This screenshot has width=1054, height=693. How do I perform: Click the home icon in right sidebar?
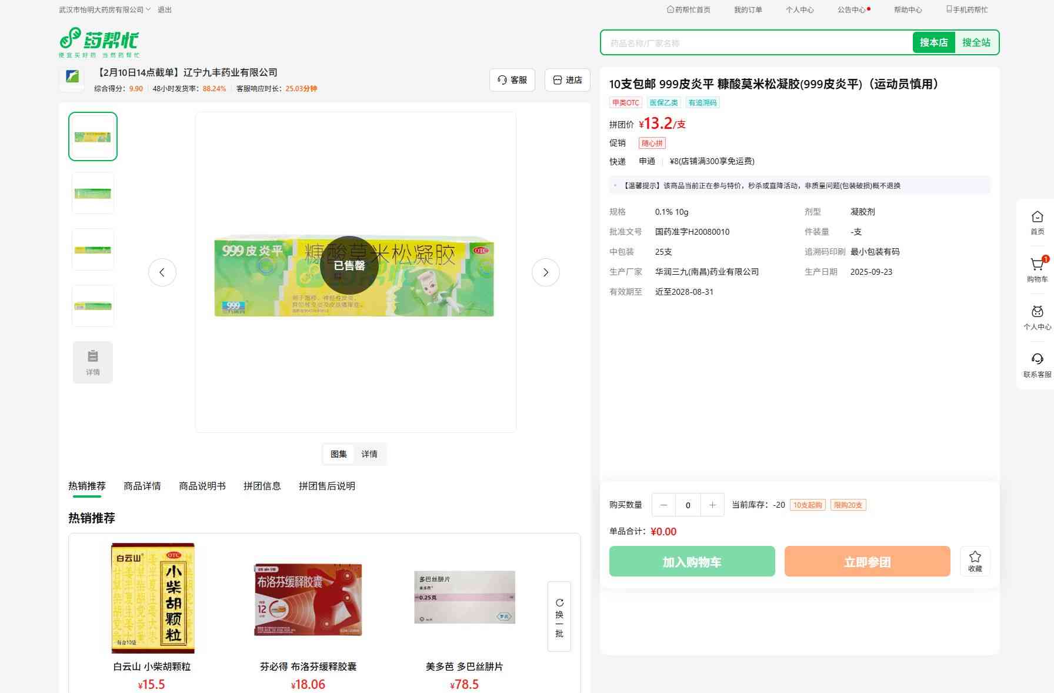click(1037, 222)
